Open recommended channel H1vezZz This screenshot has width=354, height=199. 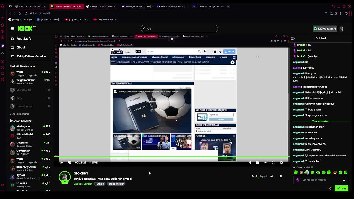(30, 185)
